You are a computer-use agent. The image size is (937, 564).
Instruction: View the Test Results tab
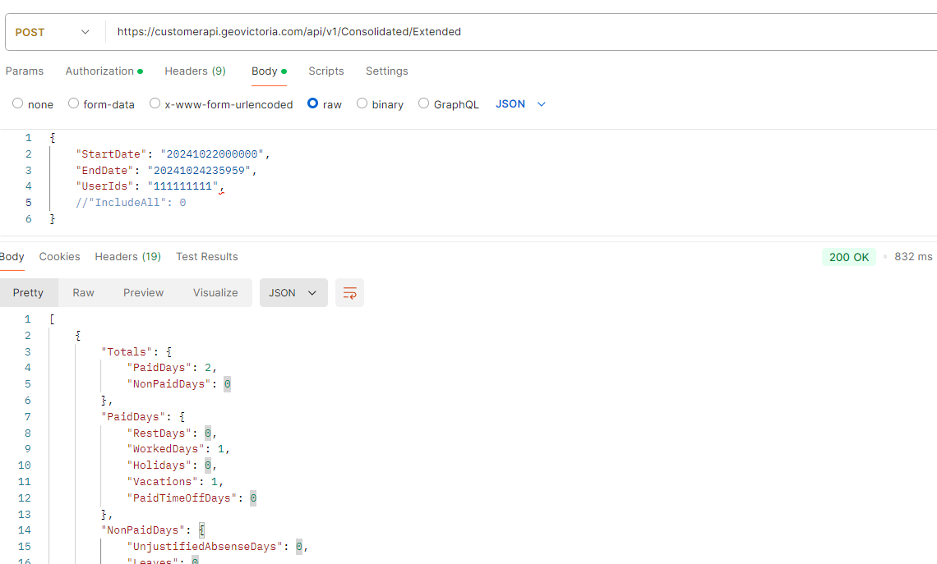coord(206,257)
